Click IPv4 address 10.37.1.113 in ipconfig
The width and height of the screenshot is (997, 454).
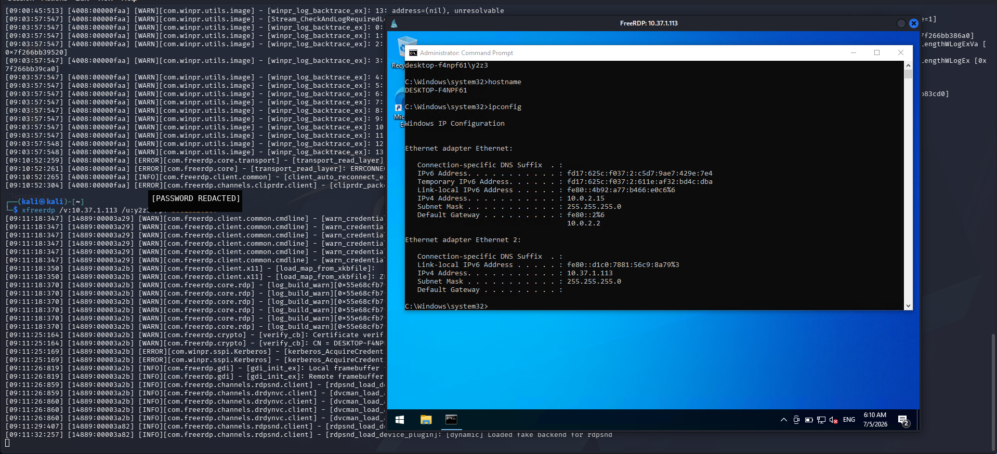tap(589, 273)
